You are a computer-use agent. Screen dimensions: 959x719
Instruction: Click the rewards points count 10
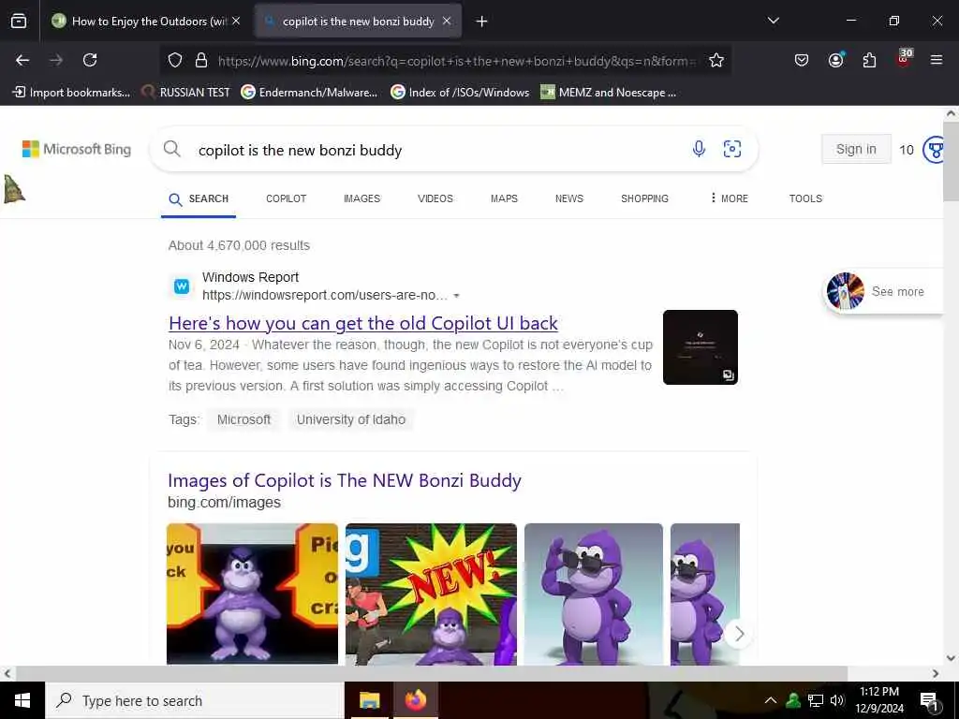point(907,150)
